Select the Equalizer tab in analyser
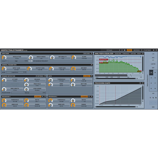158x158 pixels. [118, 54]
